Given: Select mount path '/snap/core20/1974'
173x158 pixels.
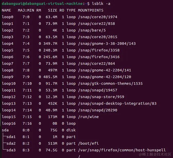Looking at the screenshot, I should [98, 17].
